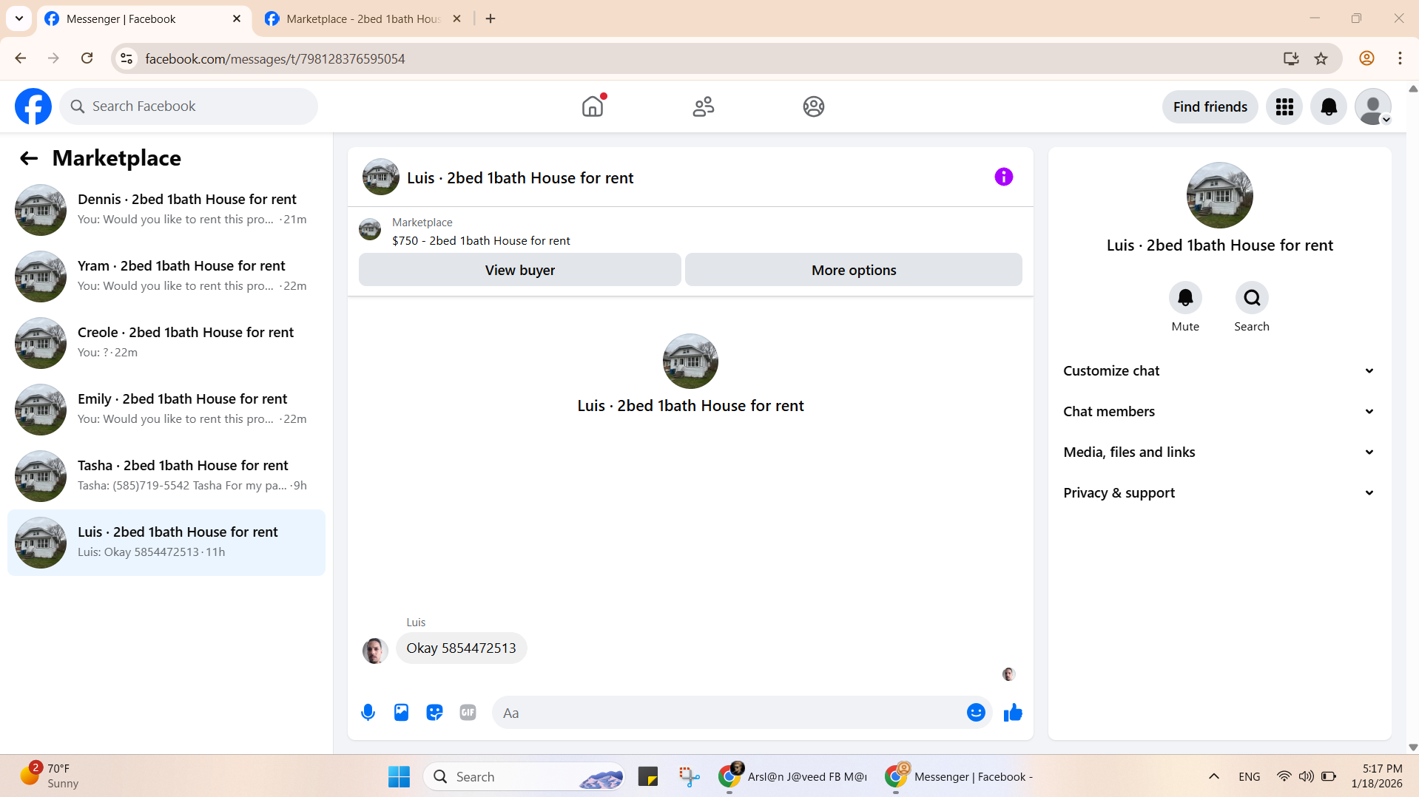The height and width of the screenshot is (797, 1419).
Task: Open conversation info purple icon
Action: tap(1003, 177)
